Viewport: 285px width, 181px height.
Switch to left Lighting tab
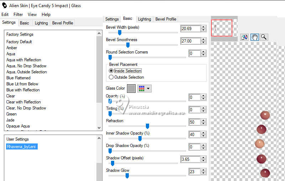[41, 23]
